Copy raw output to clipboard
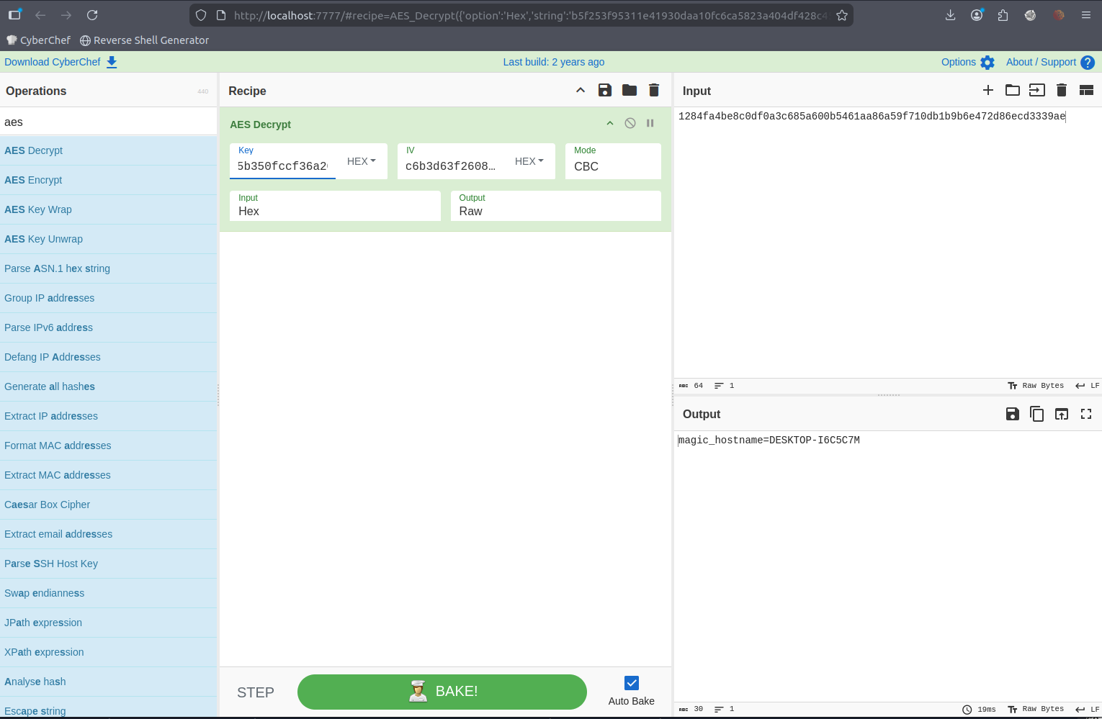The height and width of the screenshot is (719, 1102). (1037, 414)
